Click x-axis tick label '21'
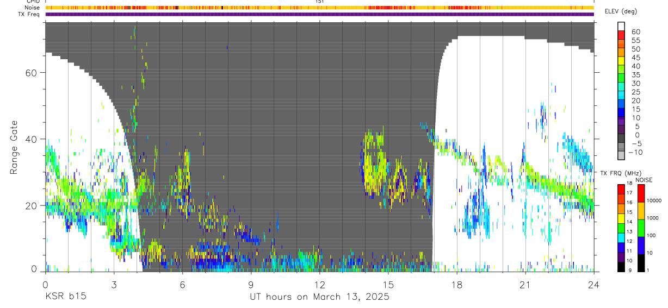668x308 pixels. click(x=525, y=285)
